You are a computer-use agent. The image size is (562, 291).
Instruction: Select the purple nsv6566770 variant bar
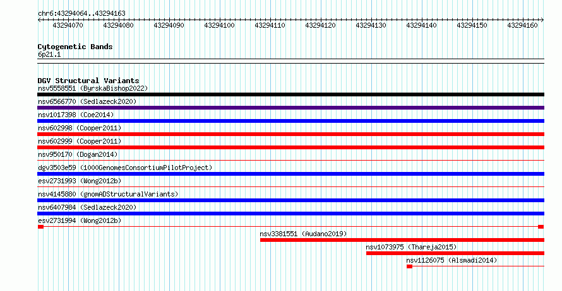290,108
